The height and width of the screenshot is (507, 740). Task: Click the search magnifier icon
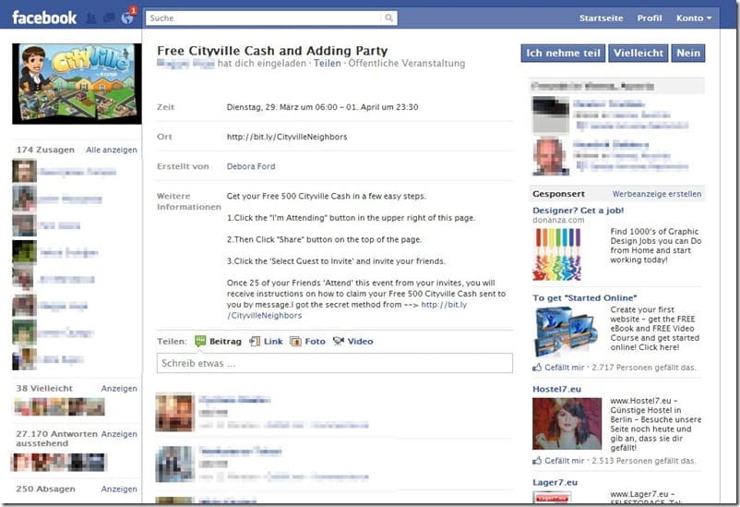click(x=388, y=18)
